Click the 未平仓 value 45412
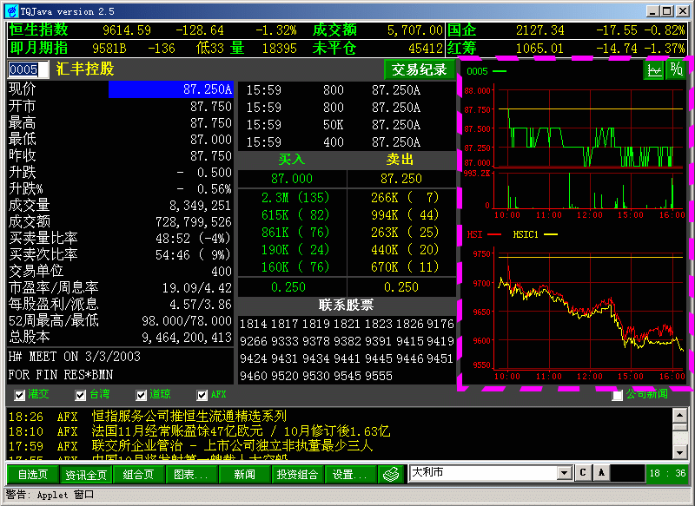The width and height of the screenshot is (695, 506). [426, 48]
